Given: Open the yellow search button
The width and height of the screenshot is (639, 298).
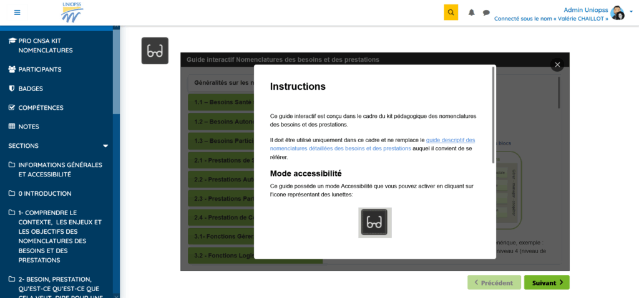Looking at the screenshot, I should click(x=451, y=12).
